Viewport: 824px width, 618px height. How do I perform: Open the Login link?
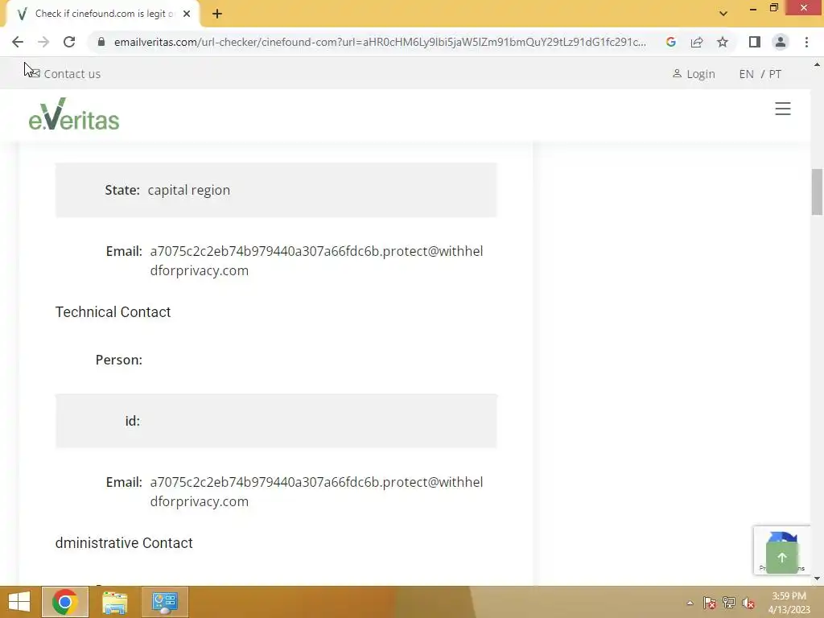point(694,74)
